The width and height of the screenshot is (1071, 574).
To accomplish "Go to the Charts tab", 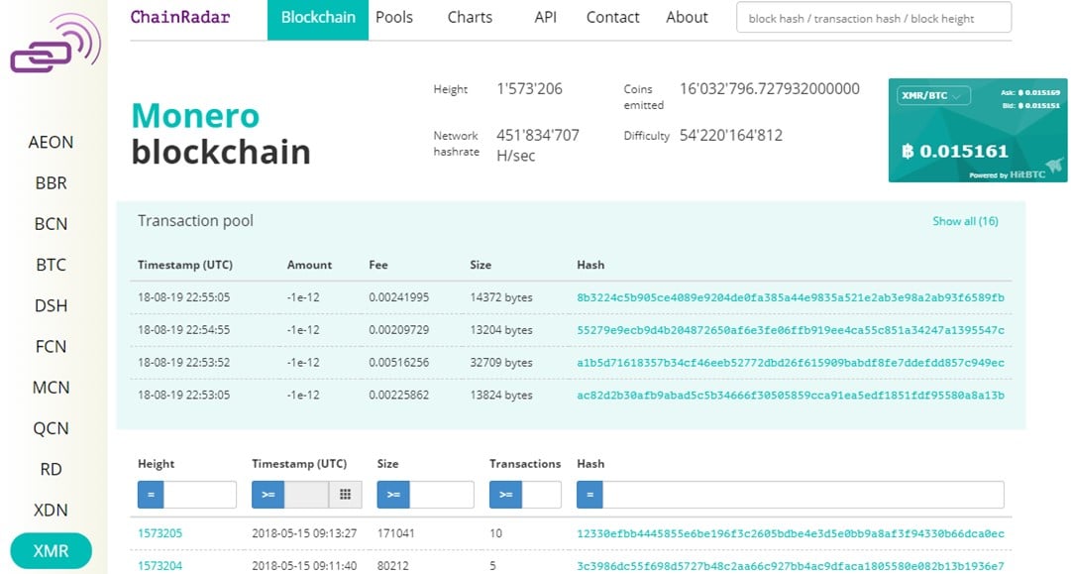I will click(x=470, y=18).
